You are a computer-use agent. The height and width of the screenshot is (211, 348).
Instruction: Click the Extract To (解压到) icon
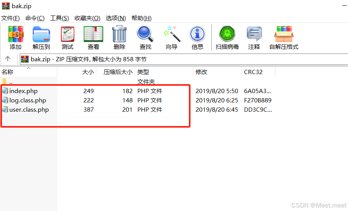tap(41, 34)
